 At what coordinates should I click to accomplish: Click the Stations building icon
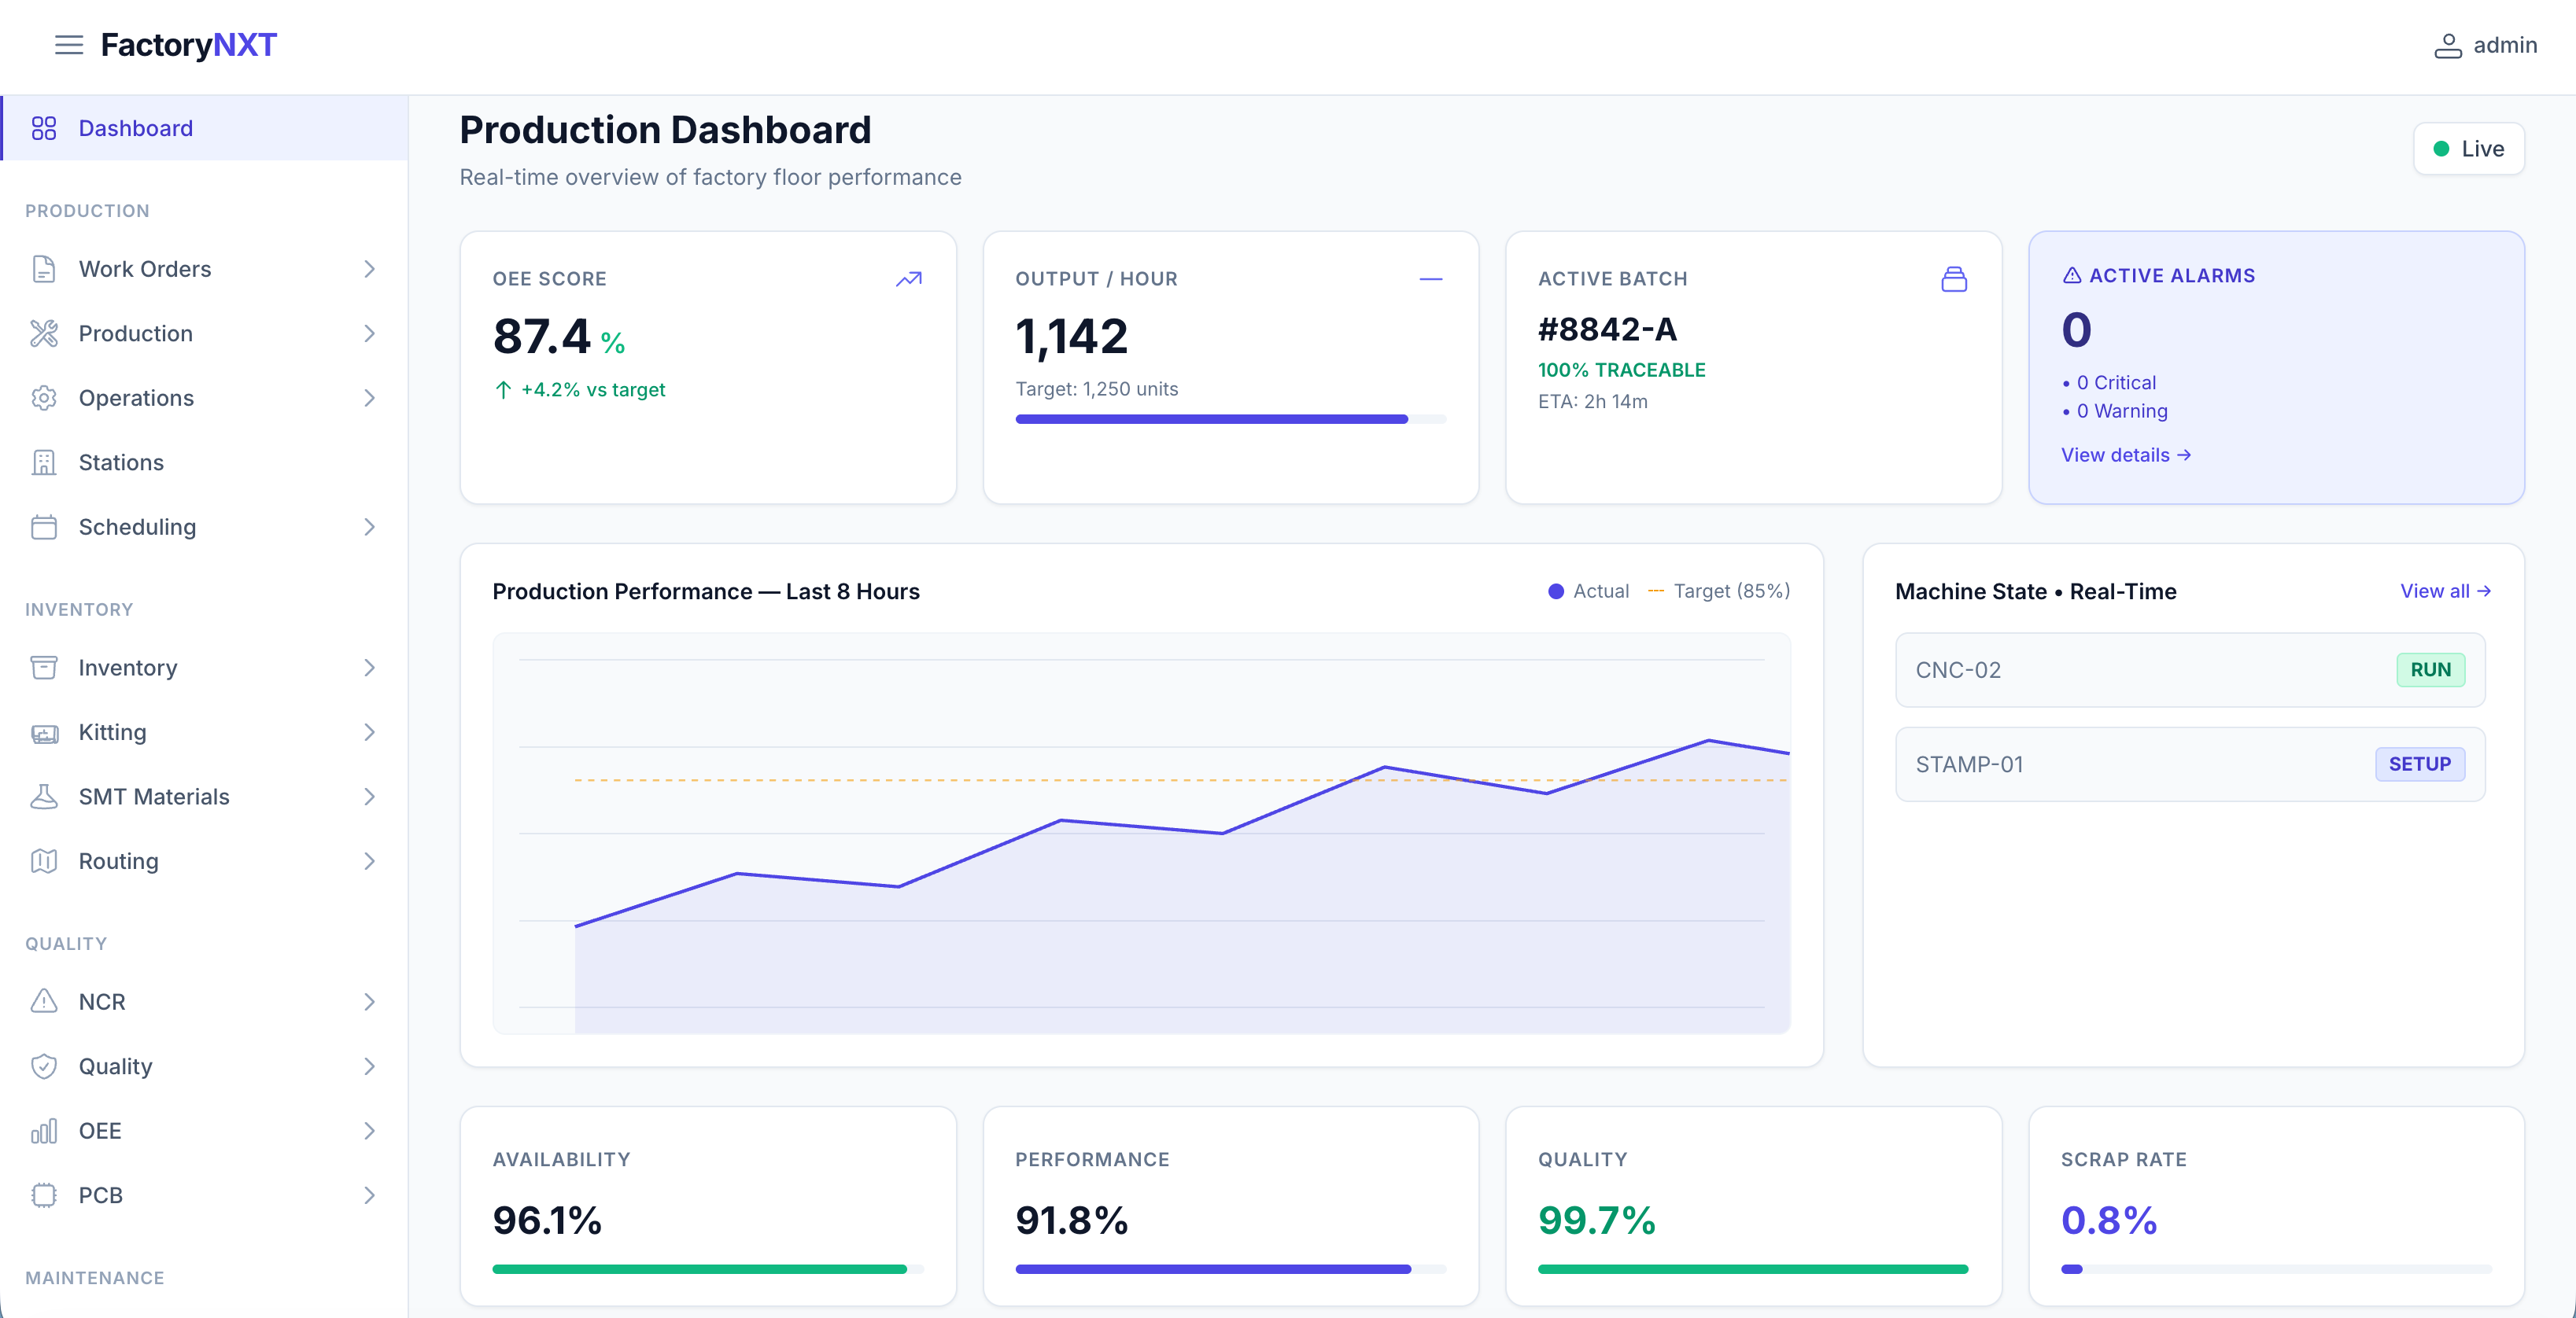tap(44, 462)
